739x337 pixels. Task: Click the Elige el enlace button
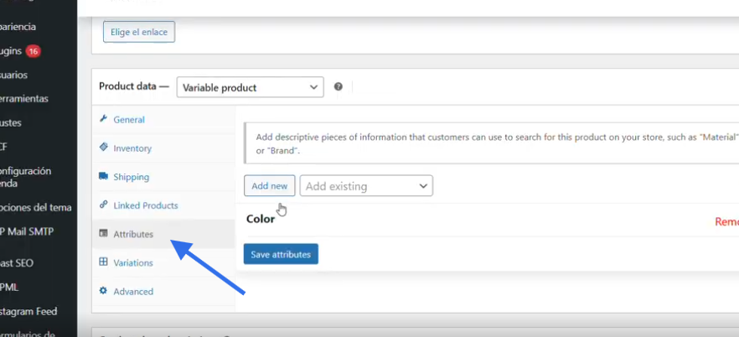138,33
